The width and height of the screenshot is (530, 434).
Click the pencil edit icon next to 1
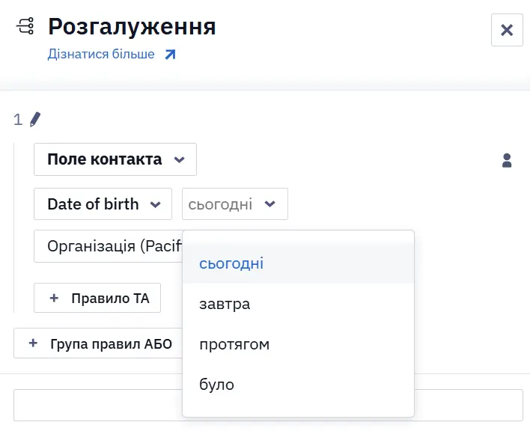click(35, 120)
